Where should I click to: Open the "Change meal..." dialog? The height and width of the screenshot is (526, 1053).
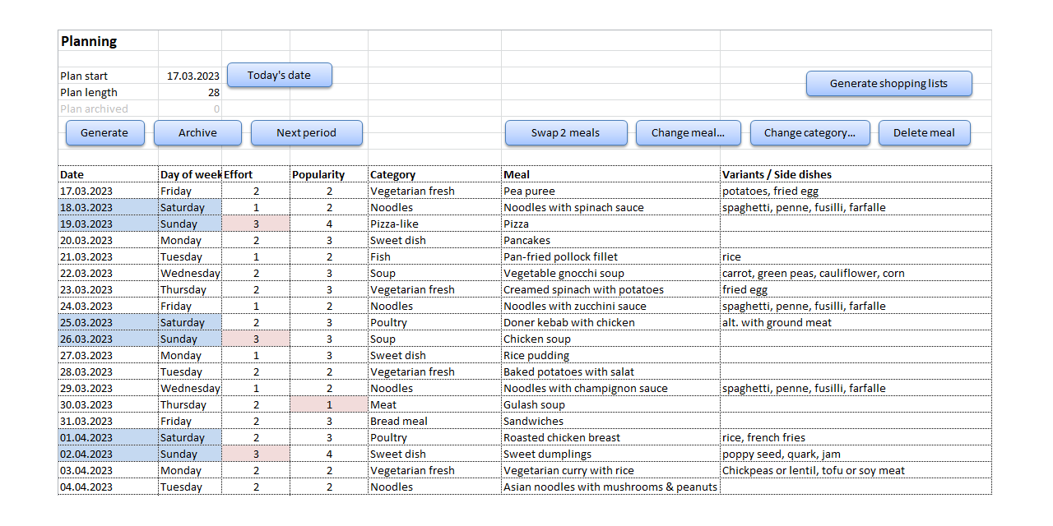(x=688, y=132)
